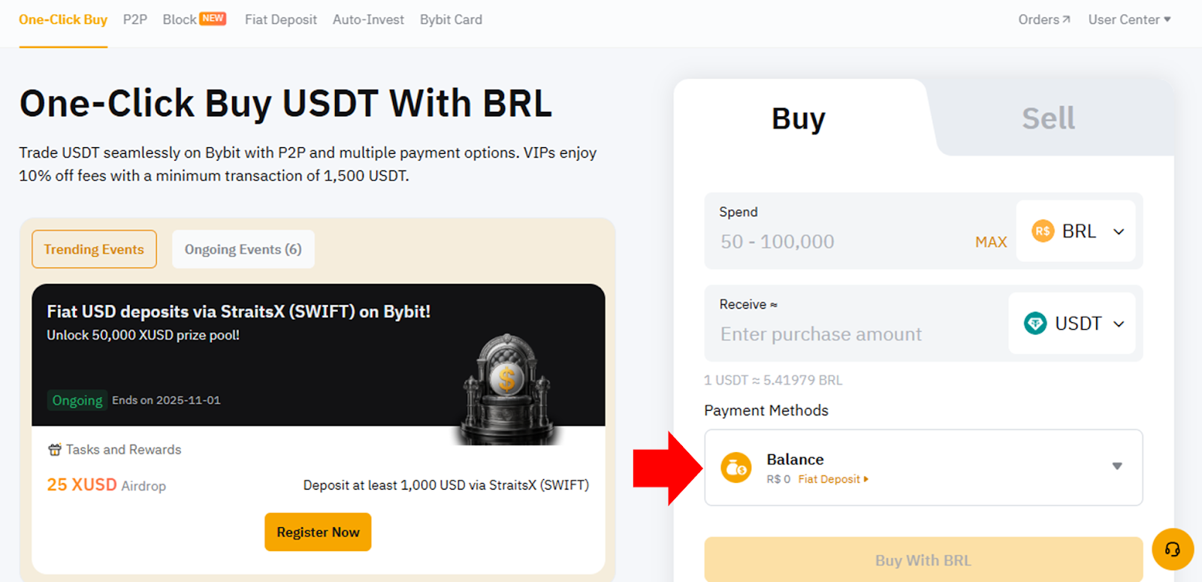The image size is (1202, 582).
Task: Open the BRL currency dropdown
Action: pyautogui.click(x=1119, y=231)
